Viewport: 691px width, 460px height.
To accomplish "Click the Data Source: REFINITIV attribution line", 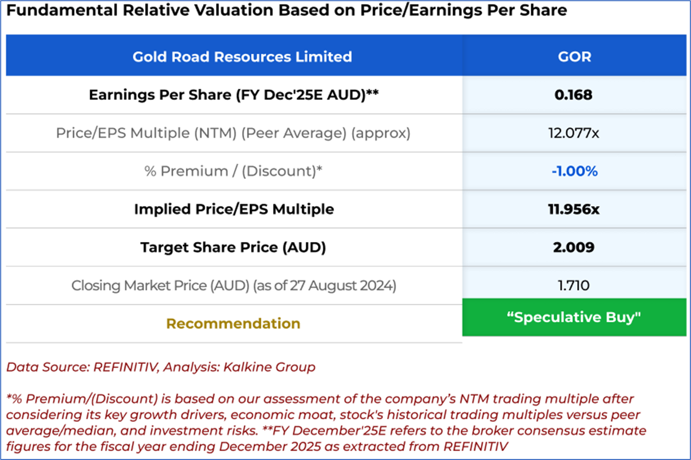I will [161, 367].
